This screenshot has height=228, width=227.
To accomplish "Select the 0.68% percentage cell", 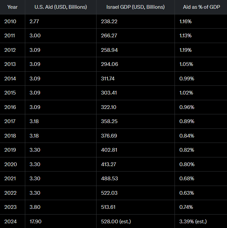I will tap(187, 179).
